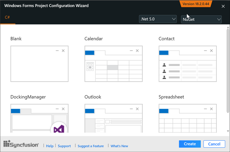Choose the Outlook template thumbnail
Screen dimensions: 230x152
click(114, 118)
